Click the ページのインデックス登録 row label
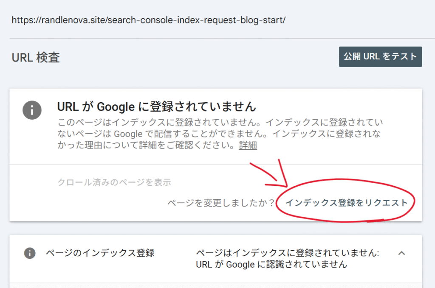Screen dimensions: 435x288 point(100,253)
